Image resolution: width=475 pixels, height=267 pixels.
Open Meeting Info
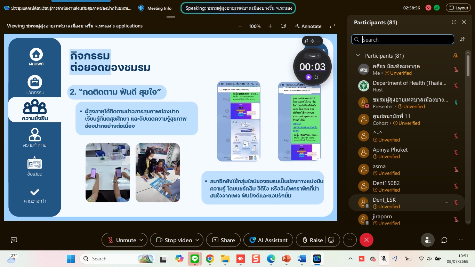(x=155, y=8)
